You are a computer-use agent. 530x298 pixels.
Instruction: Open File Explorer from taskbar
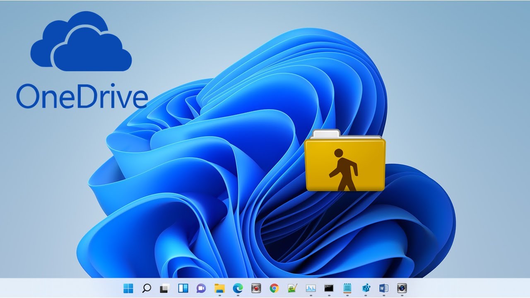click(219, 288)
